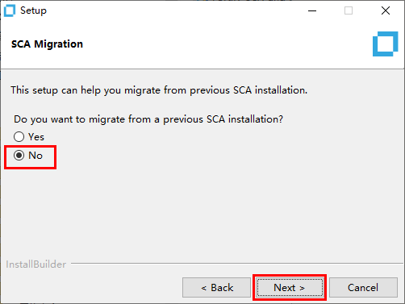Screen dimensions: 405x304
Task: Select the No radio button
Action: pos(19,156)
